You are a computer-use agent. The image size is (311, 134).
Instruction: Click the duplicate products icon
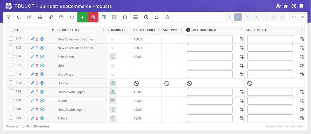click(61, 17)
